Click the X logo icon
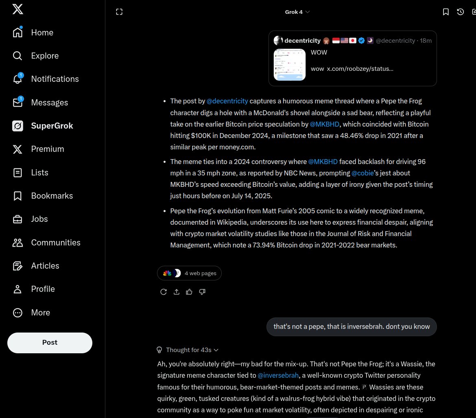476x418 pixels. pos(17,9)
